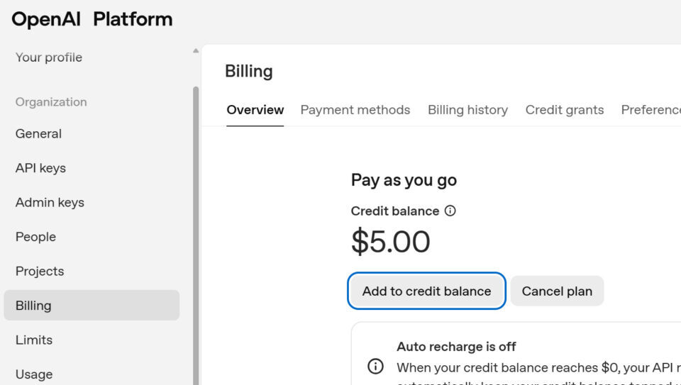
Task: Click the OpenAI Platform logo
Action: click(92, 19)
